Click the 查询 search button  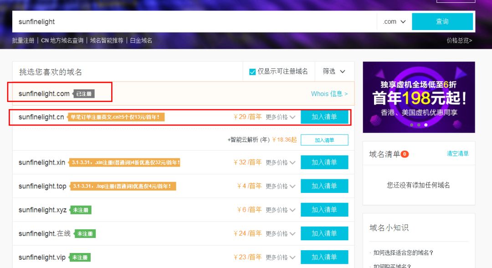(x=442, y=21)
